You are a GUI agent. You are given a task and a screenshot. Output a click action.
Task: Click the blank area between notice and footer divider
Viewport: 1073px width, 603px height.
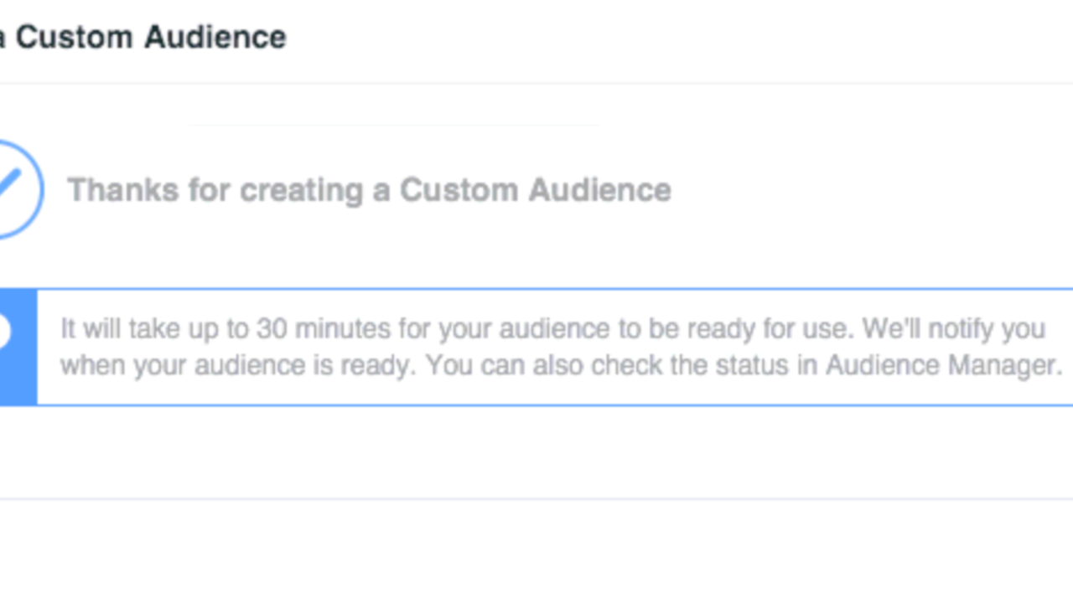pos(536,452)
